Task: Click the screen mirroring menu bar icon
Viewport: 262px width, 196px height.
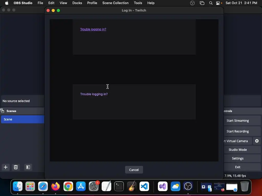Action: tap(202, 3)
